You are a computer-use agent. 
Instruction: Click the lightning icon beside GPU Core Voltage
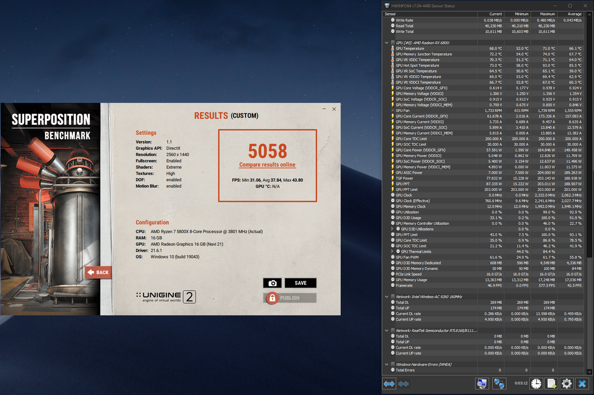(x=393, y=88)
